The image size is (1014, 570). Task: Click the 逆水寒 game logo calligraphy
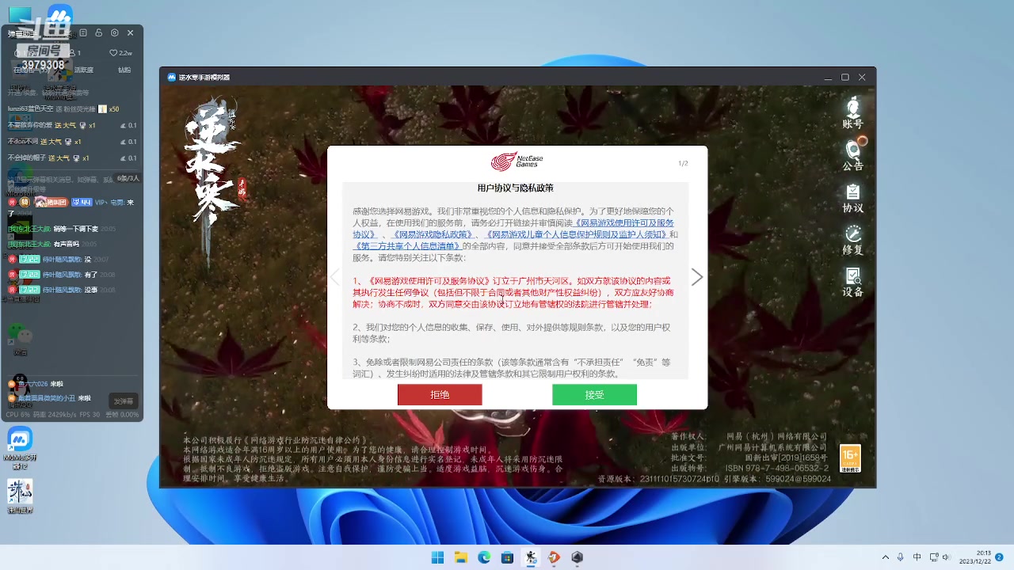(212, 162)
